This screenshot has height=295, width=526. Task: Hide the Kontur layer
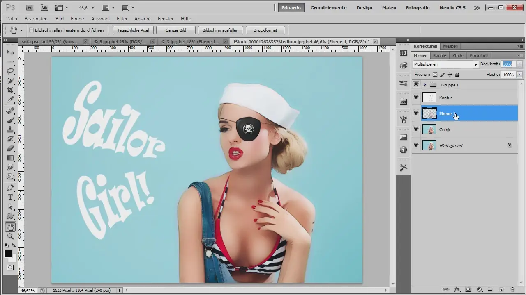point(416,97)
